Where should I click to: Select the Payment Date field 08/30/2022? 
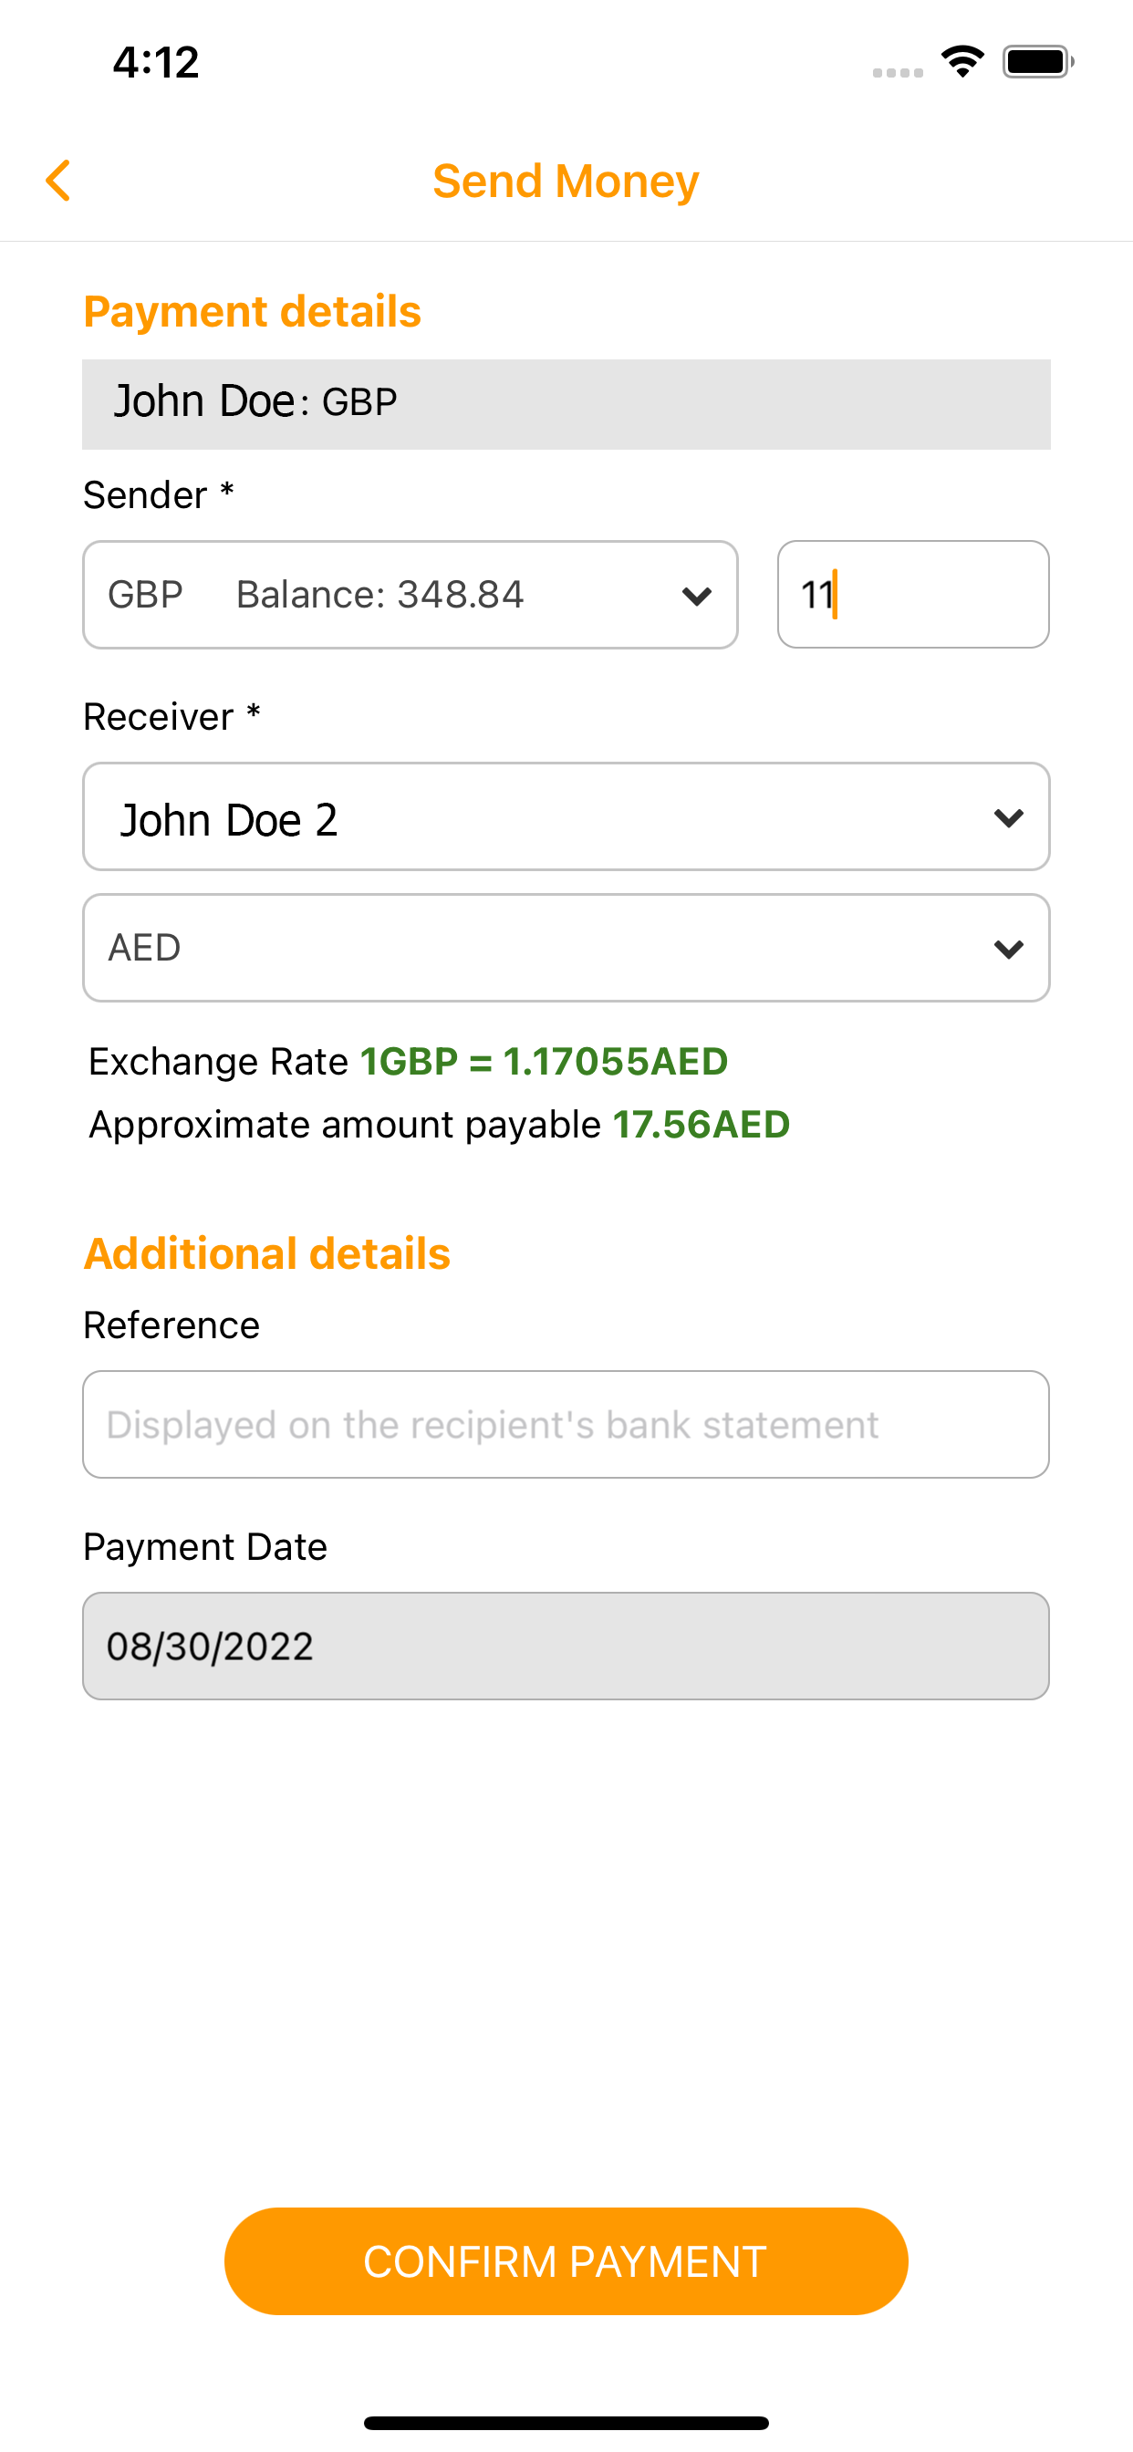pyautogui.click(x=566, y=1646)
